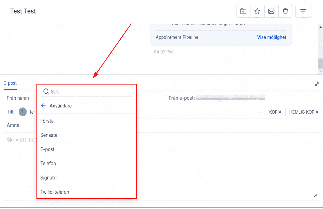
Task: Collapse the composer with the minimize arrows icon
Action: click(317, 84)
